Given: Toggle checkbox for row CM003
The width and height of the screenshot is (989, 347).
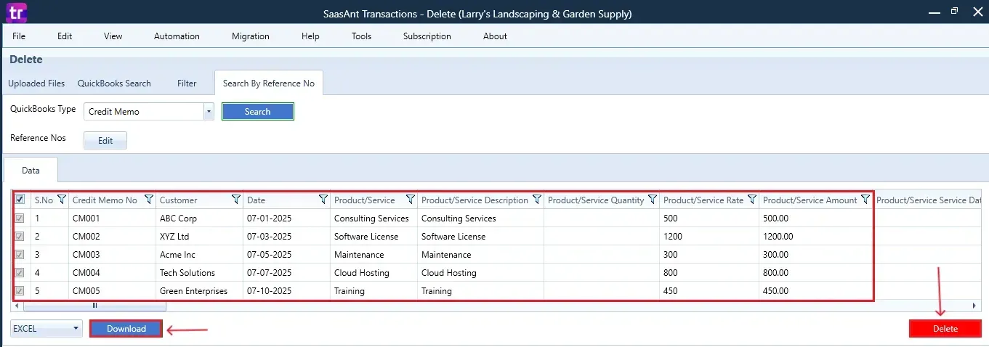Looking at the screenshot, I should click(x=20, y=254).
